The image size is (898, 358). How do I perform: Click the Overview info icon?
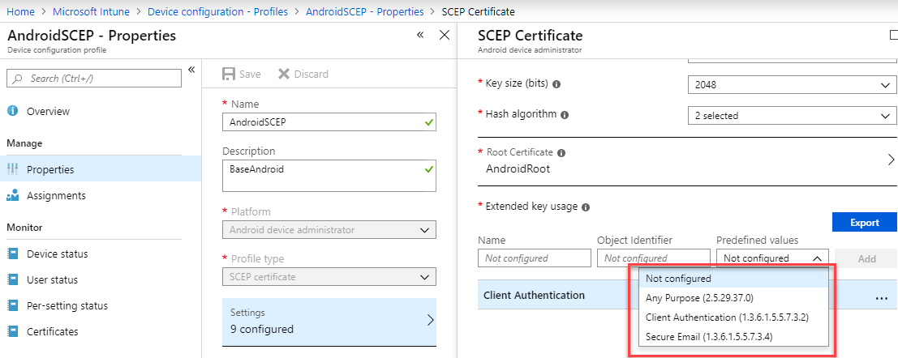click(x=12, y=111)
